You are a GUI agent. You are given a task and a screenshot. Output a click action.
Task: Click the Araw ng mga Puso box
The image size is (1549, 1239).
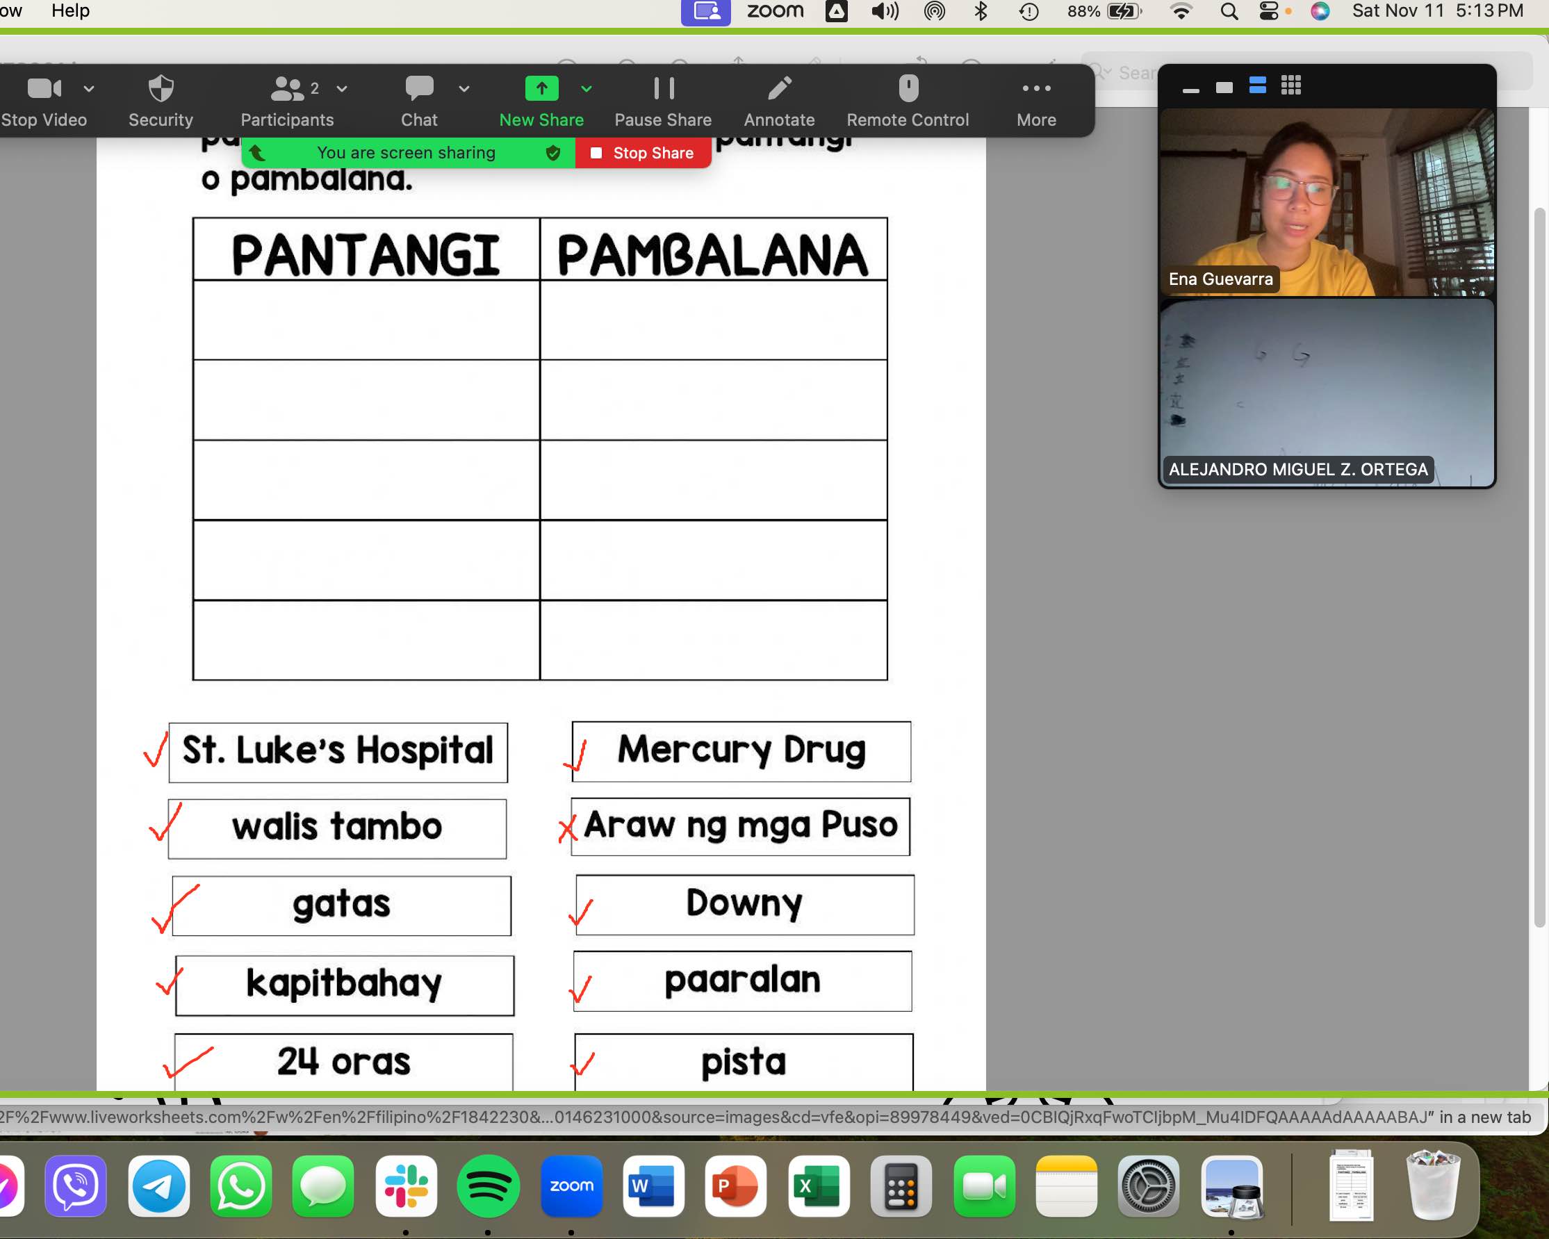(741, 827)
